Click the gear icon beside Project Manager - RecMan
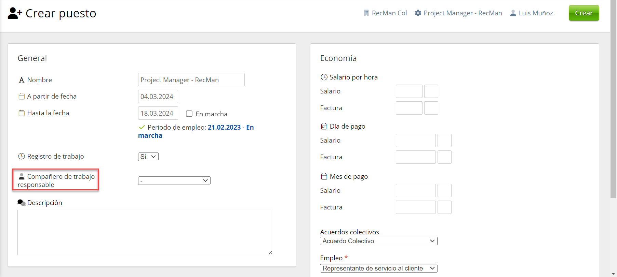Image resolution: width=617 pixels, height=277 pixels. coord(418,13)
